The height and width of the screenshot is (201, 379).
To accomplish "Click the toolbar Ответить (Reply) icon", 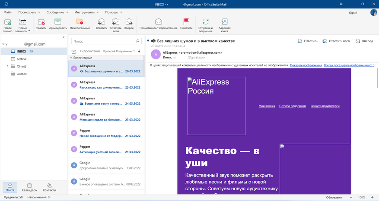I will tap(102, 22).
